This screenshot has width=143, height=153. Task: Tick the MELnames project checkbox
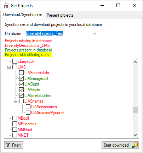point(15,124)
